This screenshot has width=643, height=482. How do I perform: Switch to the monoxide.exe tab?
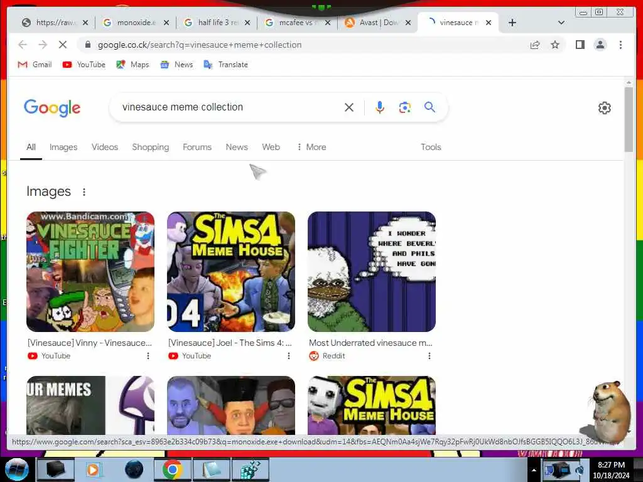136,23
